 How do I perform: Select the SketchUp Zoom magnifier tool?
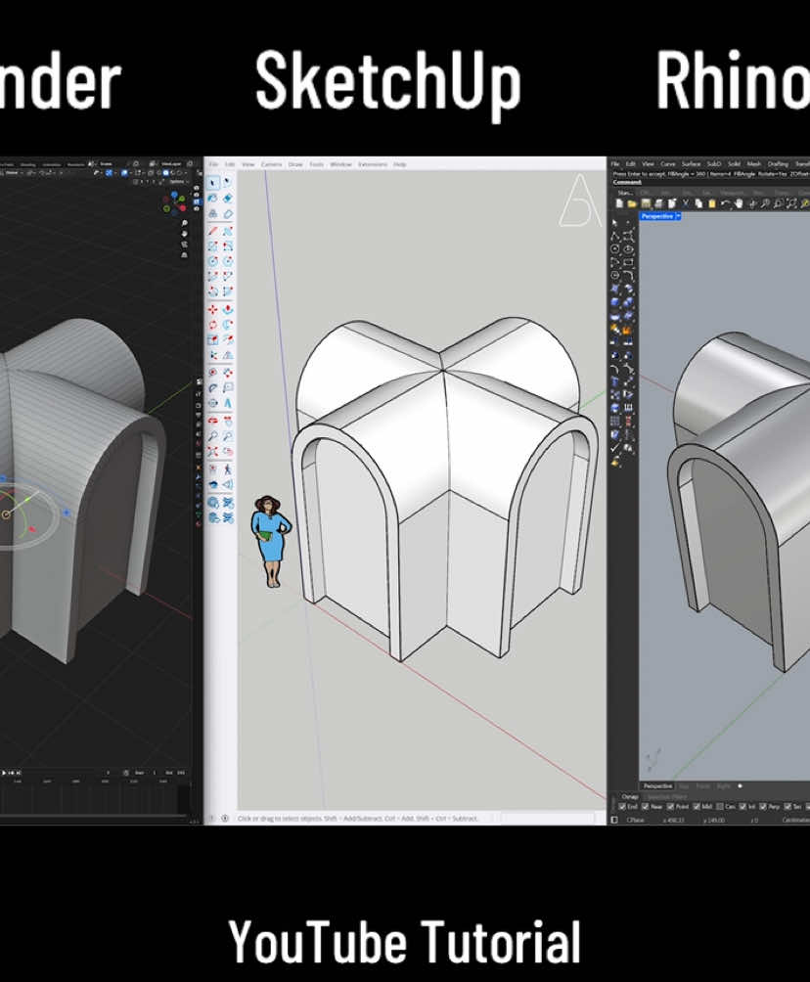[x=212, y=436]
